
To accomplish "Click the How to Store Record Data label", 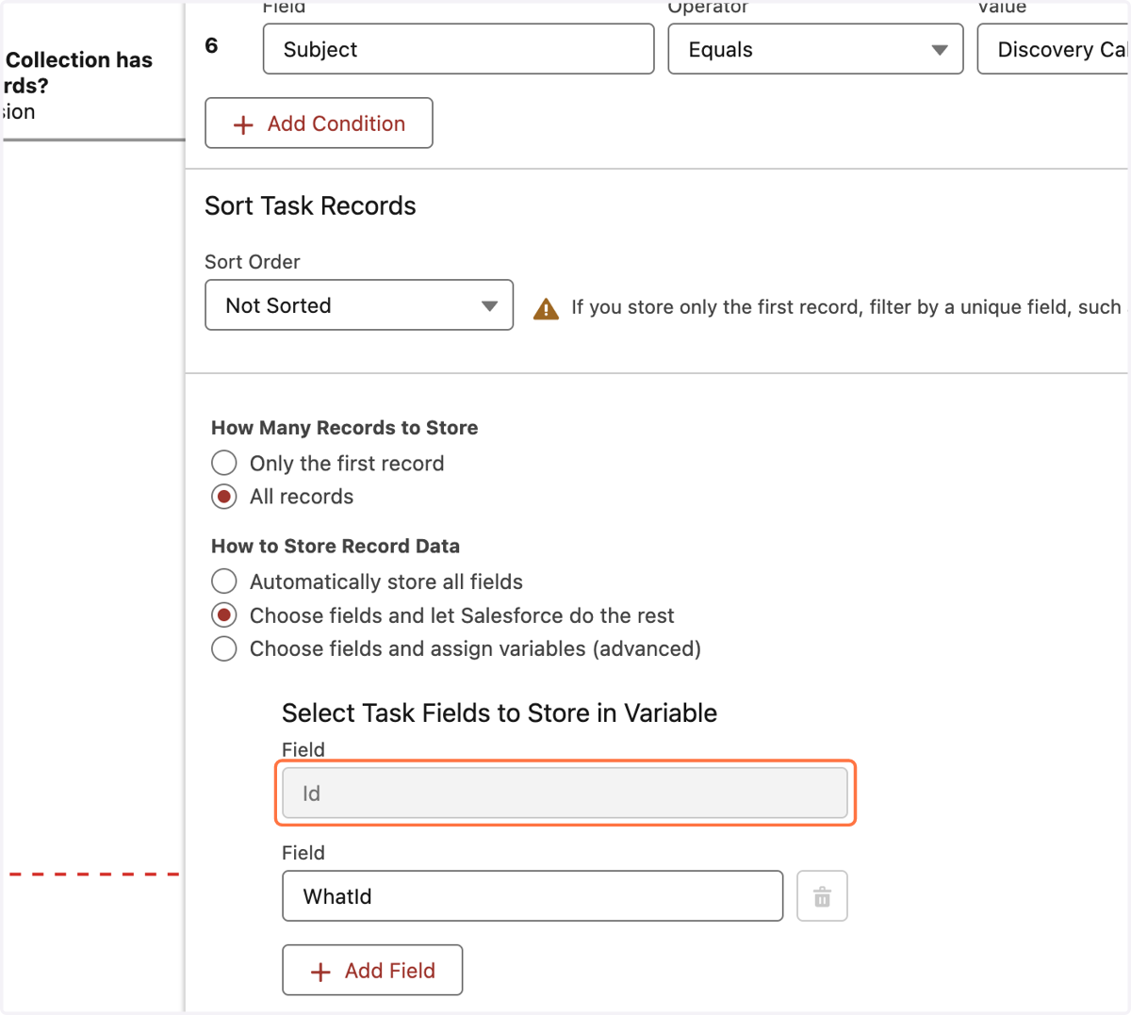I will pyautogui.click(x=336, y=546).
